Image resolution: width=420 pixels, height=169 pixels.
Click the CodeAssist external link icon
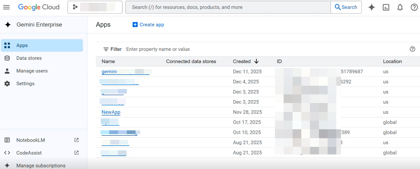77,153
